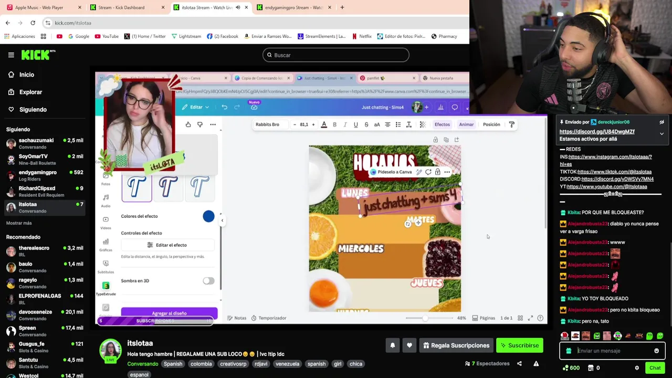Image resolution: width=672 pixels, height=378 pixels.
Task: Open the YouTube link in chat
Action: tap(607, 186)
